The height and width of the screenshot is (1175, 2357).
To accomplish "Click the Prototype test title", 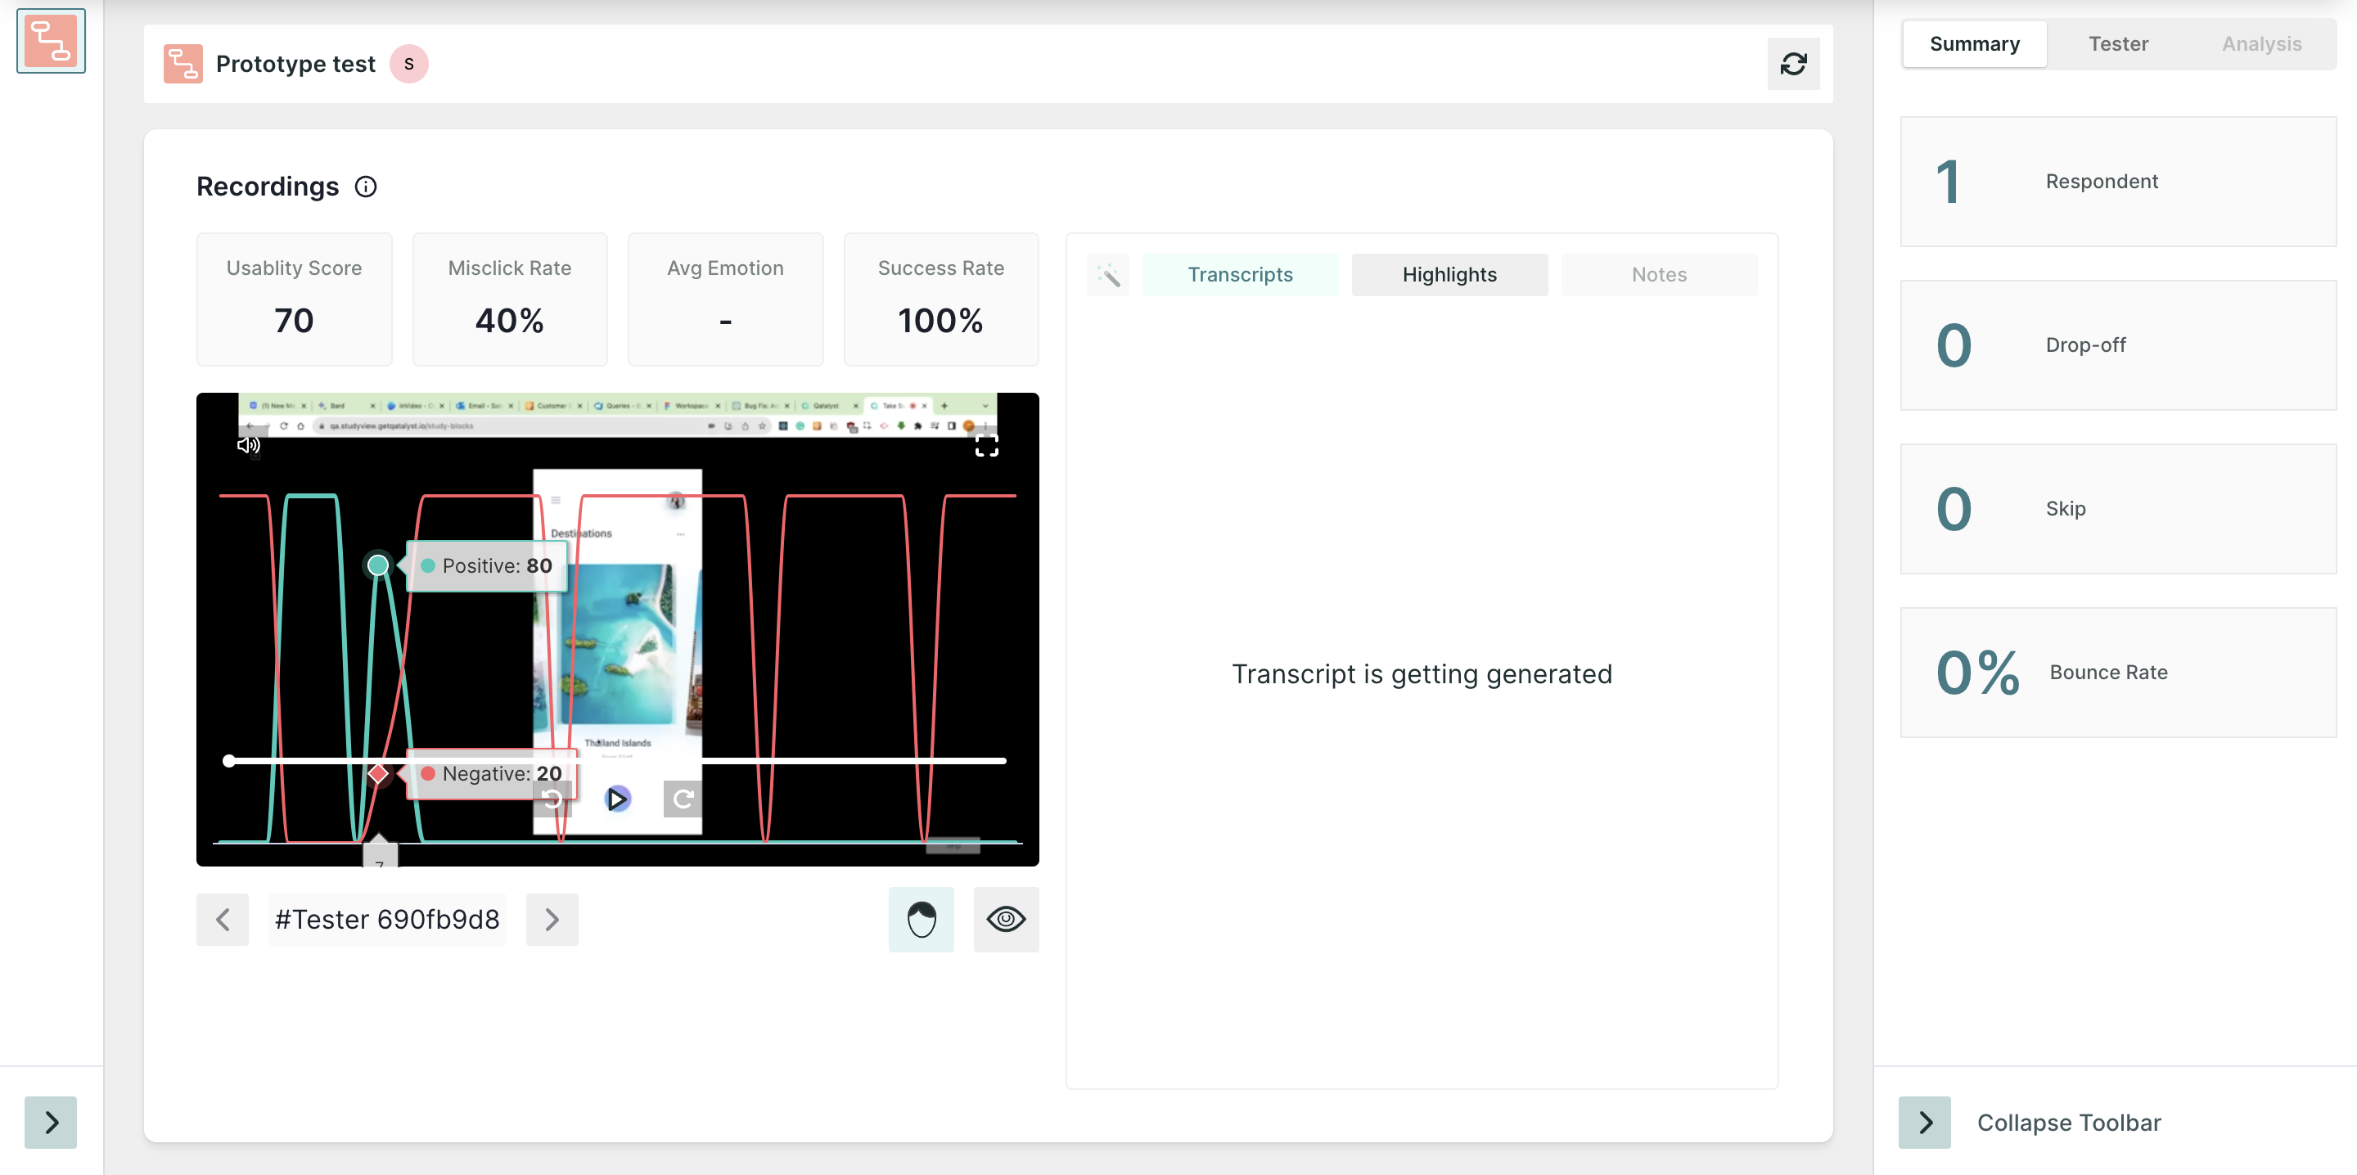I will pos(295,64).
